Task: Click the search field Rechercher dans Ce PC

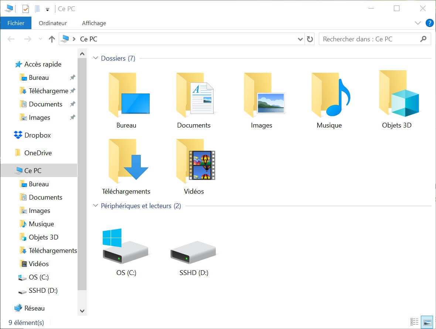Action: [369, 39]
